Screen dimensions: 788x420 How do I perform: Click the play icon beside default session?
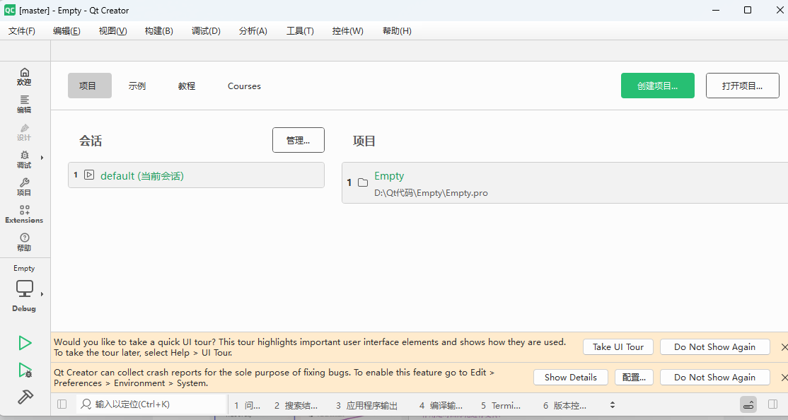(x=89, y=175)
